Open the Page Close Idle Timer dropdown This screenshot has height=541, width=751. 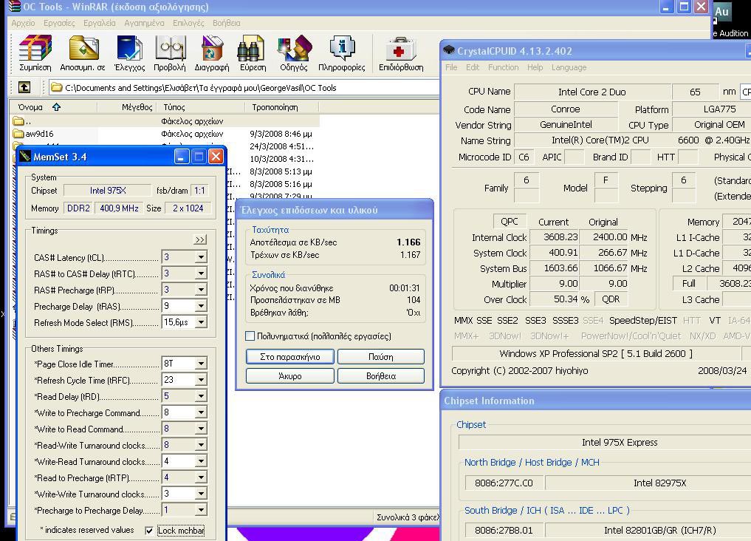pos(201,364)
